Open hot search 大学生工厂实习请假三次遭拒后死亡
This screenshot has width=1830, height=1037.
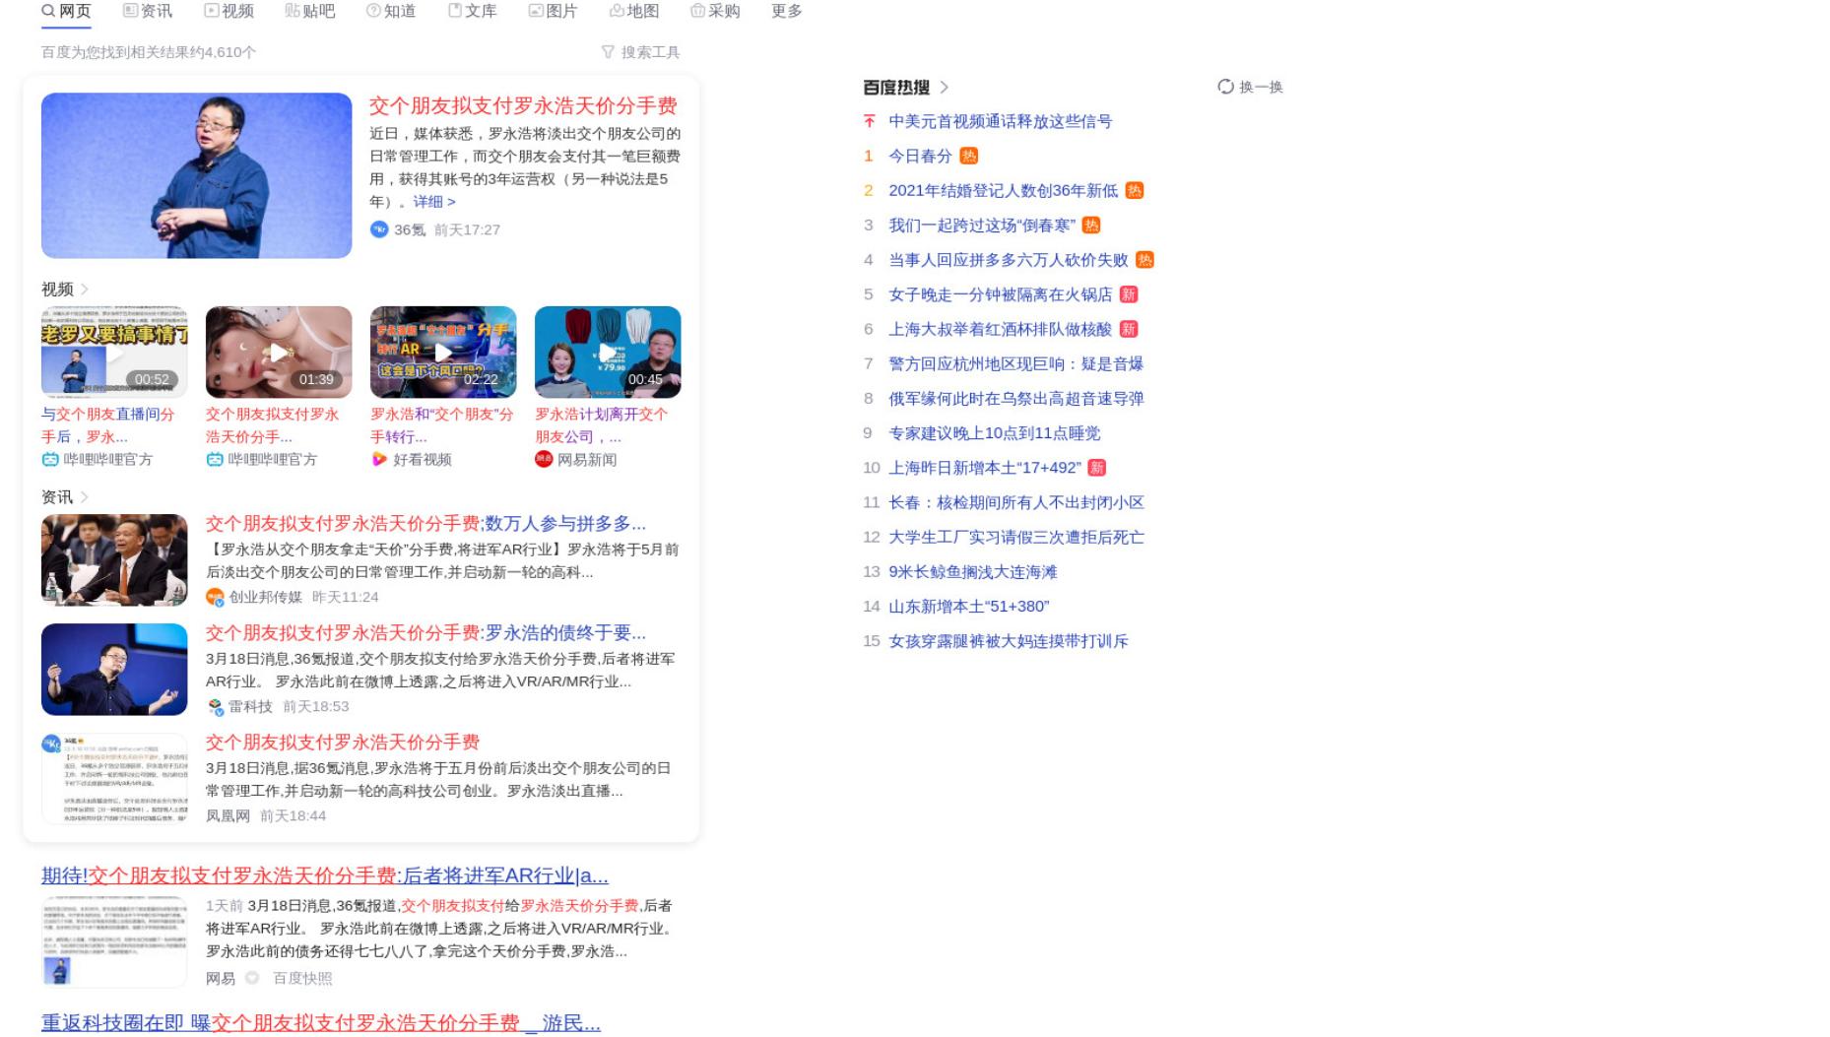tap(1016, 537)
